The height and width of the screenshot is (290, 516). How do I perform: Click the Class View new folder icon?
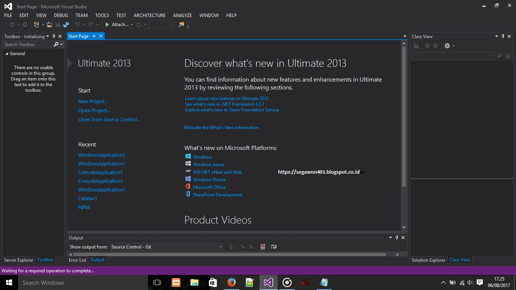416,46
